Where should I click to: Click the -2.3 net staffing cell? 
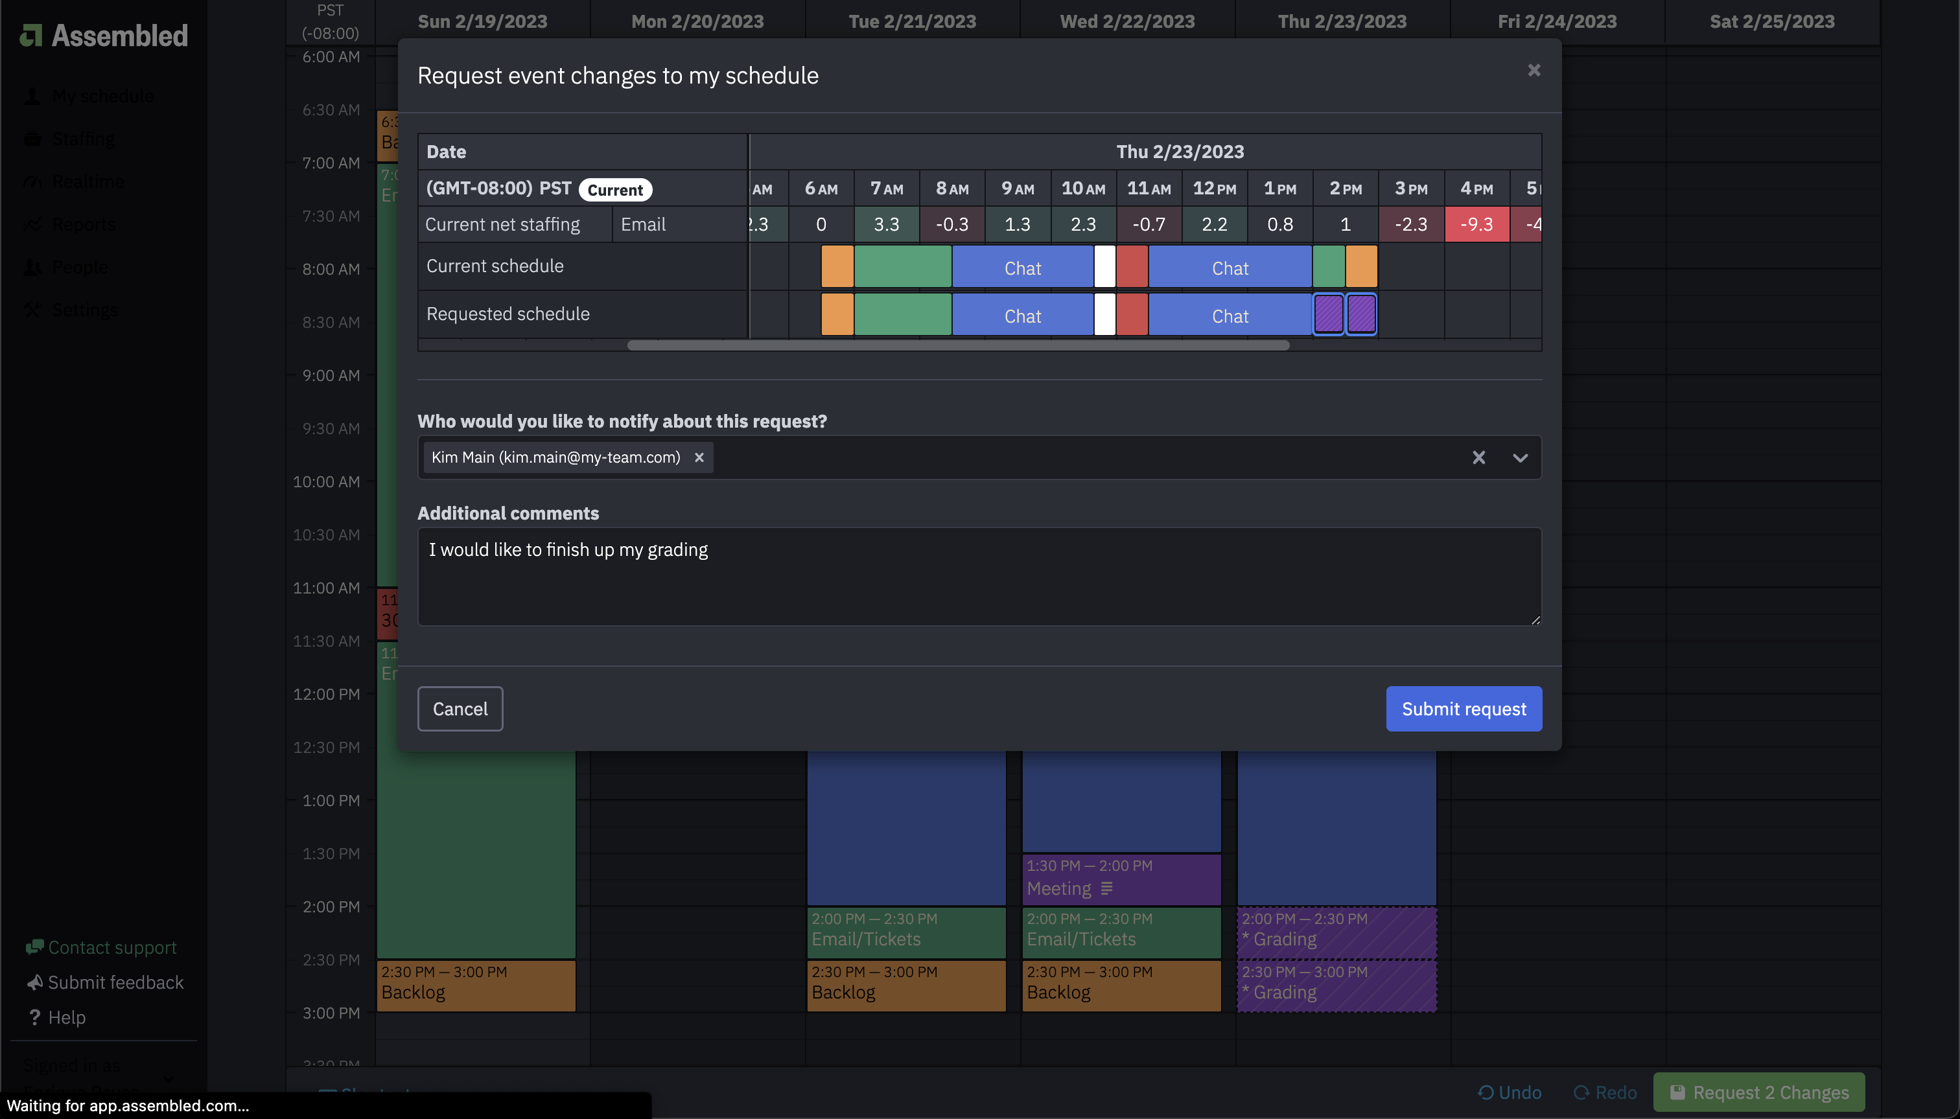pos(1411,224)
